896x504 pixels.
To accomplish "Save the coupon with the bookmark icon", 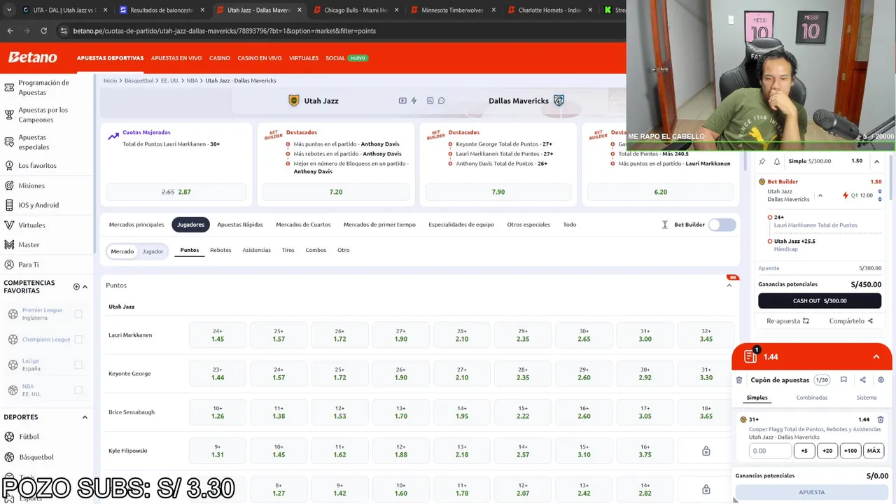I will 843,380.
